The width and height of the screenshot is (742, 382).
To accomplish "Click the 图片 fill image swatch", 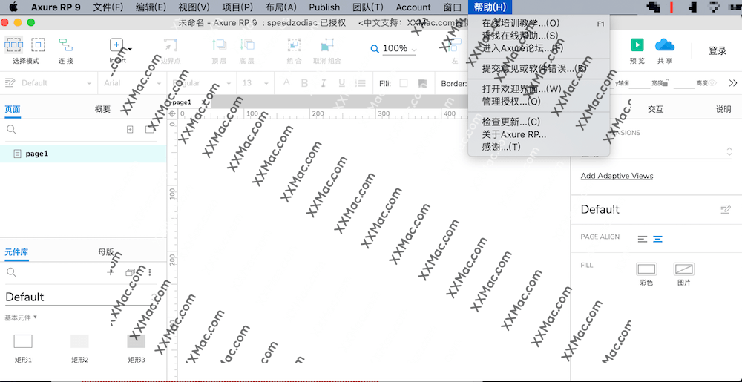I will click(684, 269).
